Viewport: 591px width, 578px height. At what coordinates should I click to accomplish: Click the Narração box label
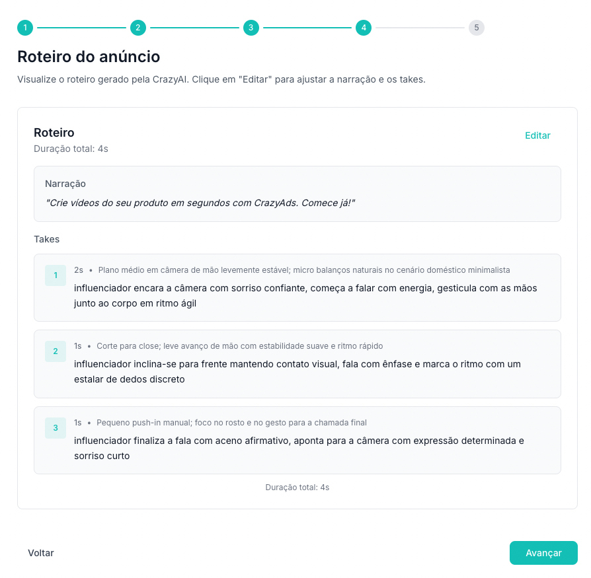[x=65, y=184]
